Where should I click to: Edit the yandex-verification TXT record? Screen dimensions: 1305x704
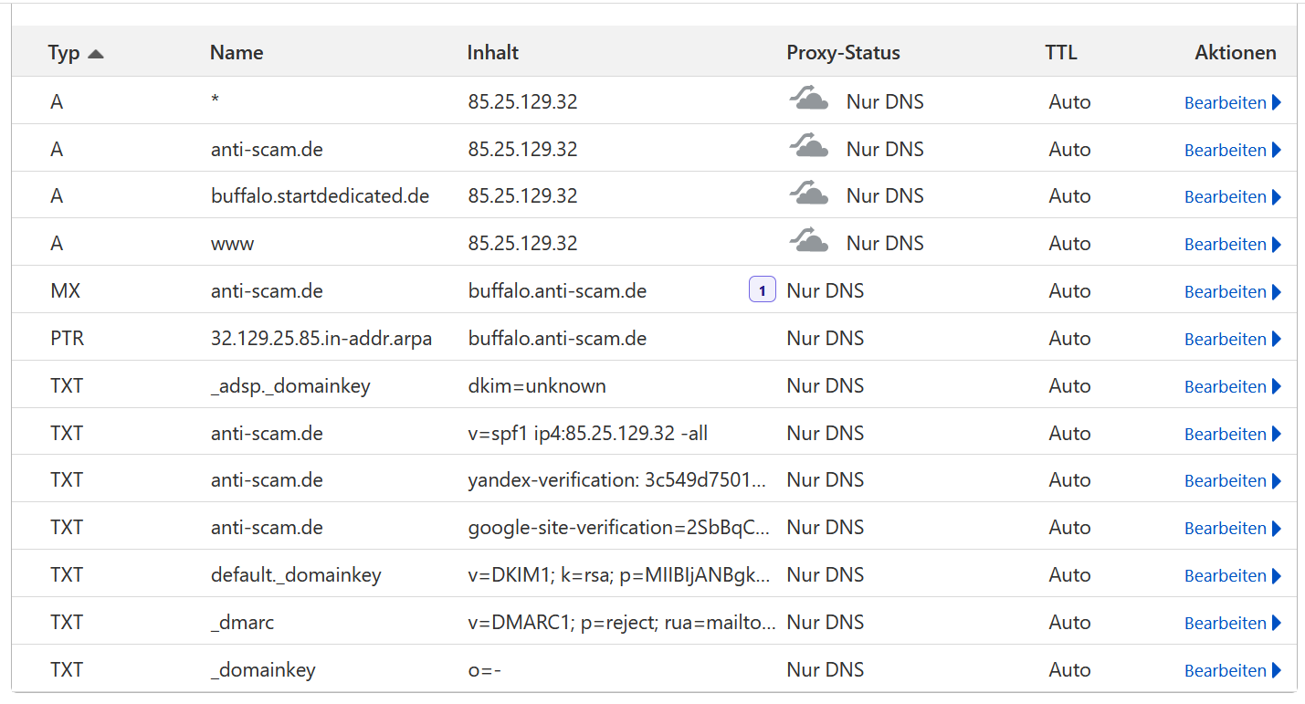coord(1225,480)
